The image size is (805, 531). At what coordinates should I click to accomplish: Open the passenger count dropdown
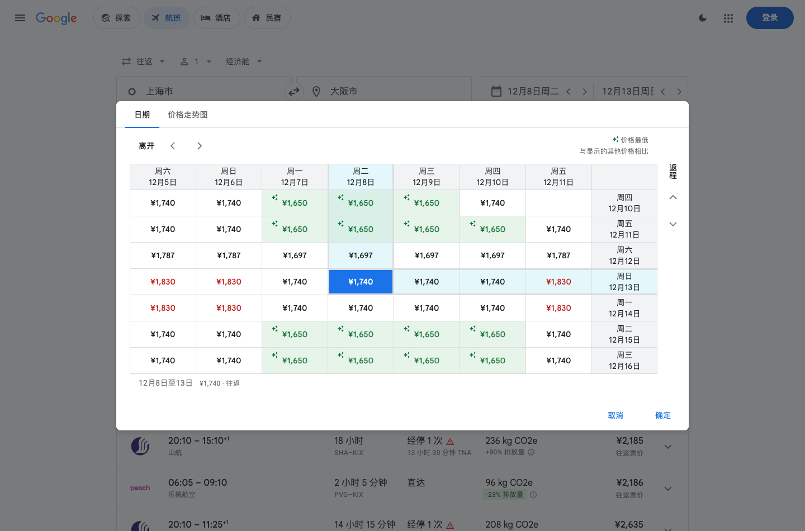pos(196,61)
